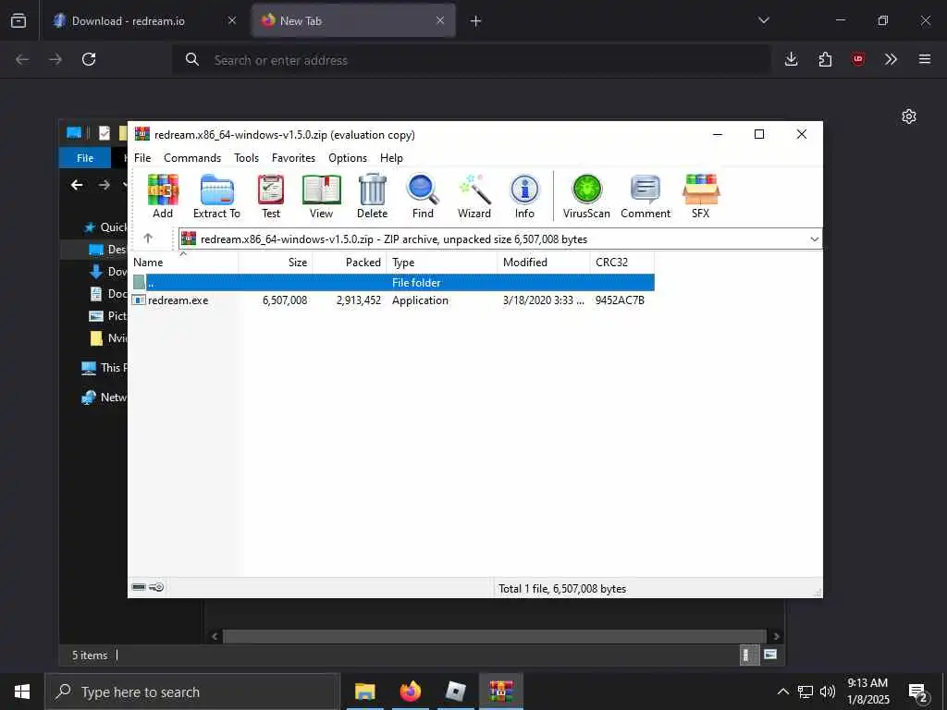Show archive Info
947x710 pixels.
pos(524,196)
